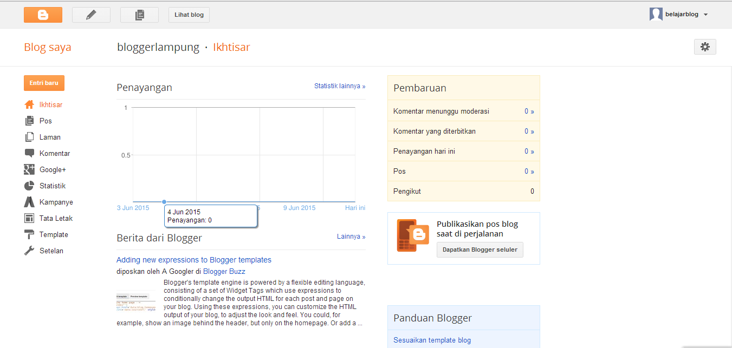Click the documents icon next to Pos
The height and width of the screenshot is (348, 732).
coord(29,121)
